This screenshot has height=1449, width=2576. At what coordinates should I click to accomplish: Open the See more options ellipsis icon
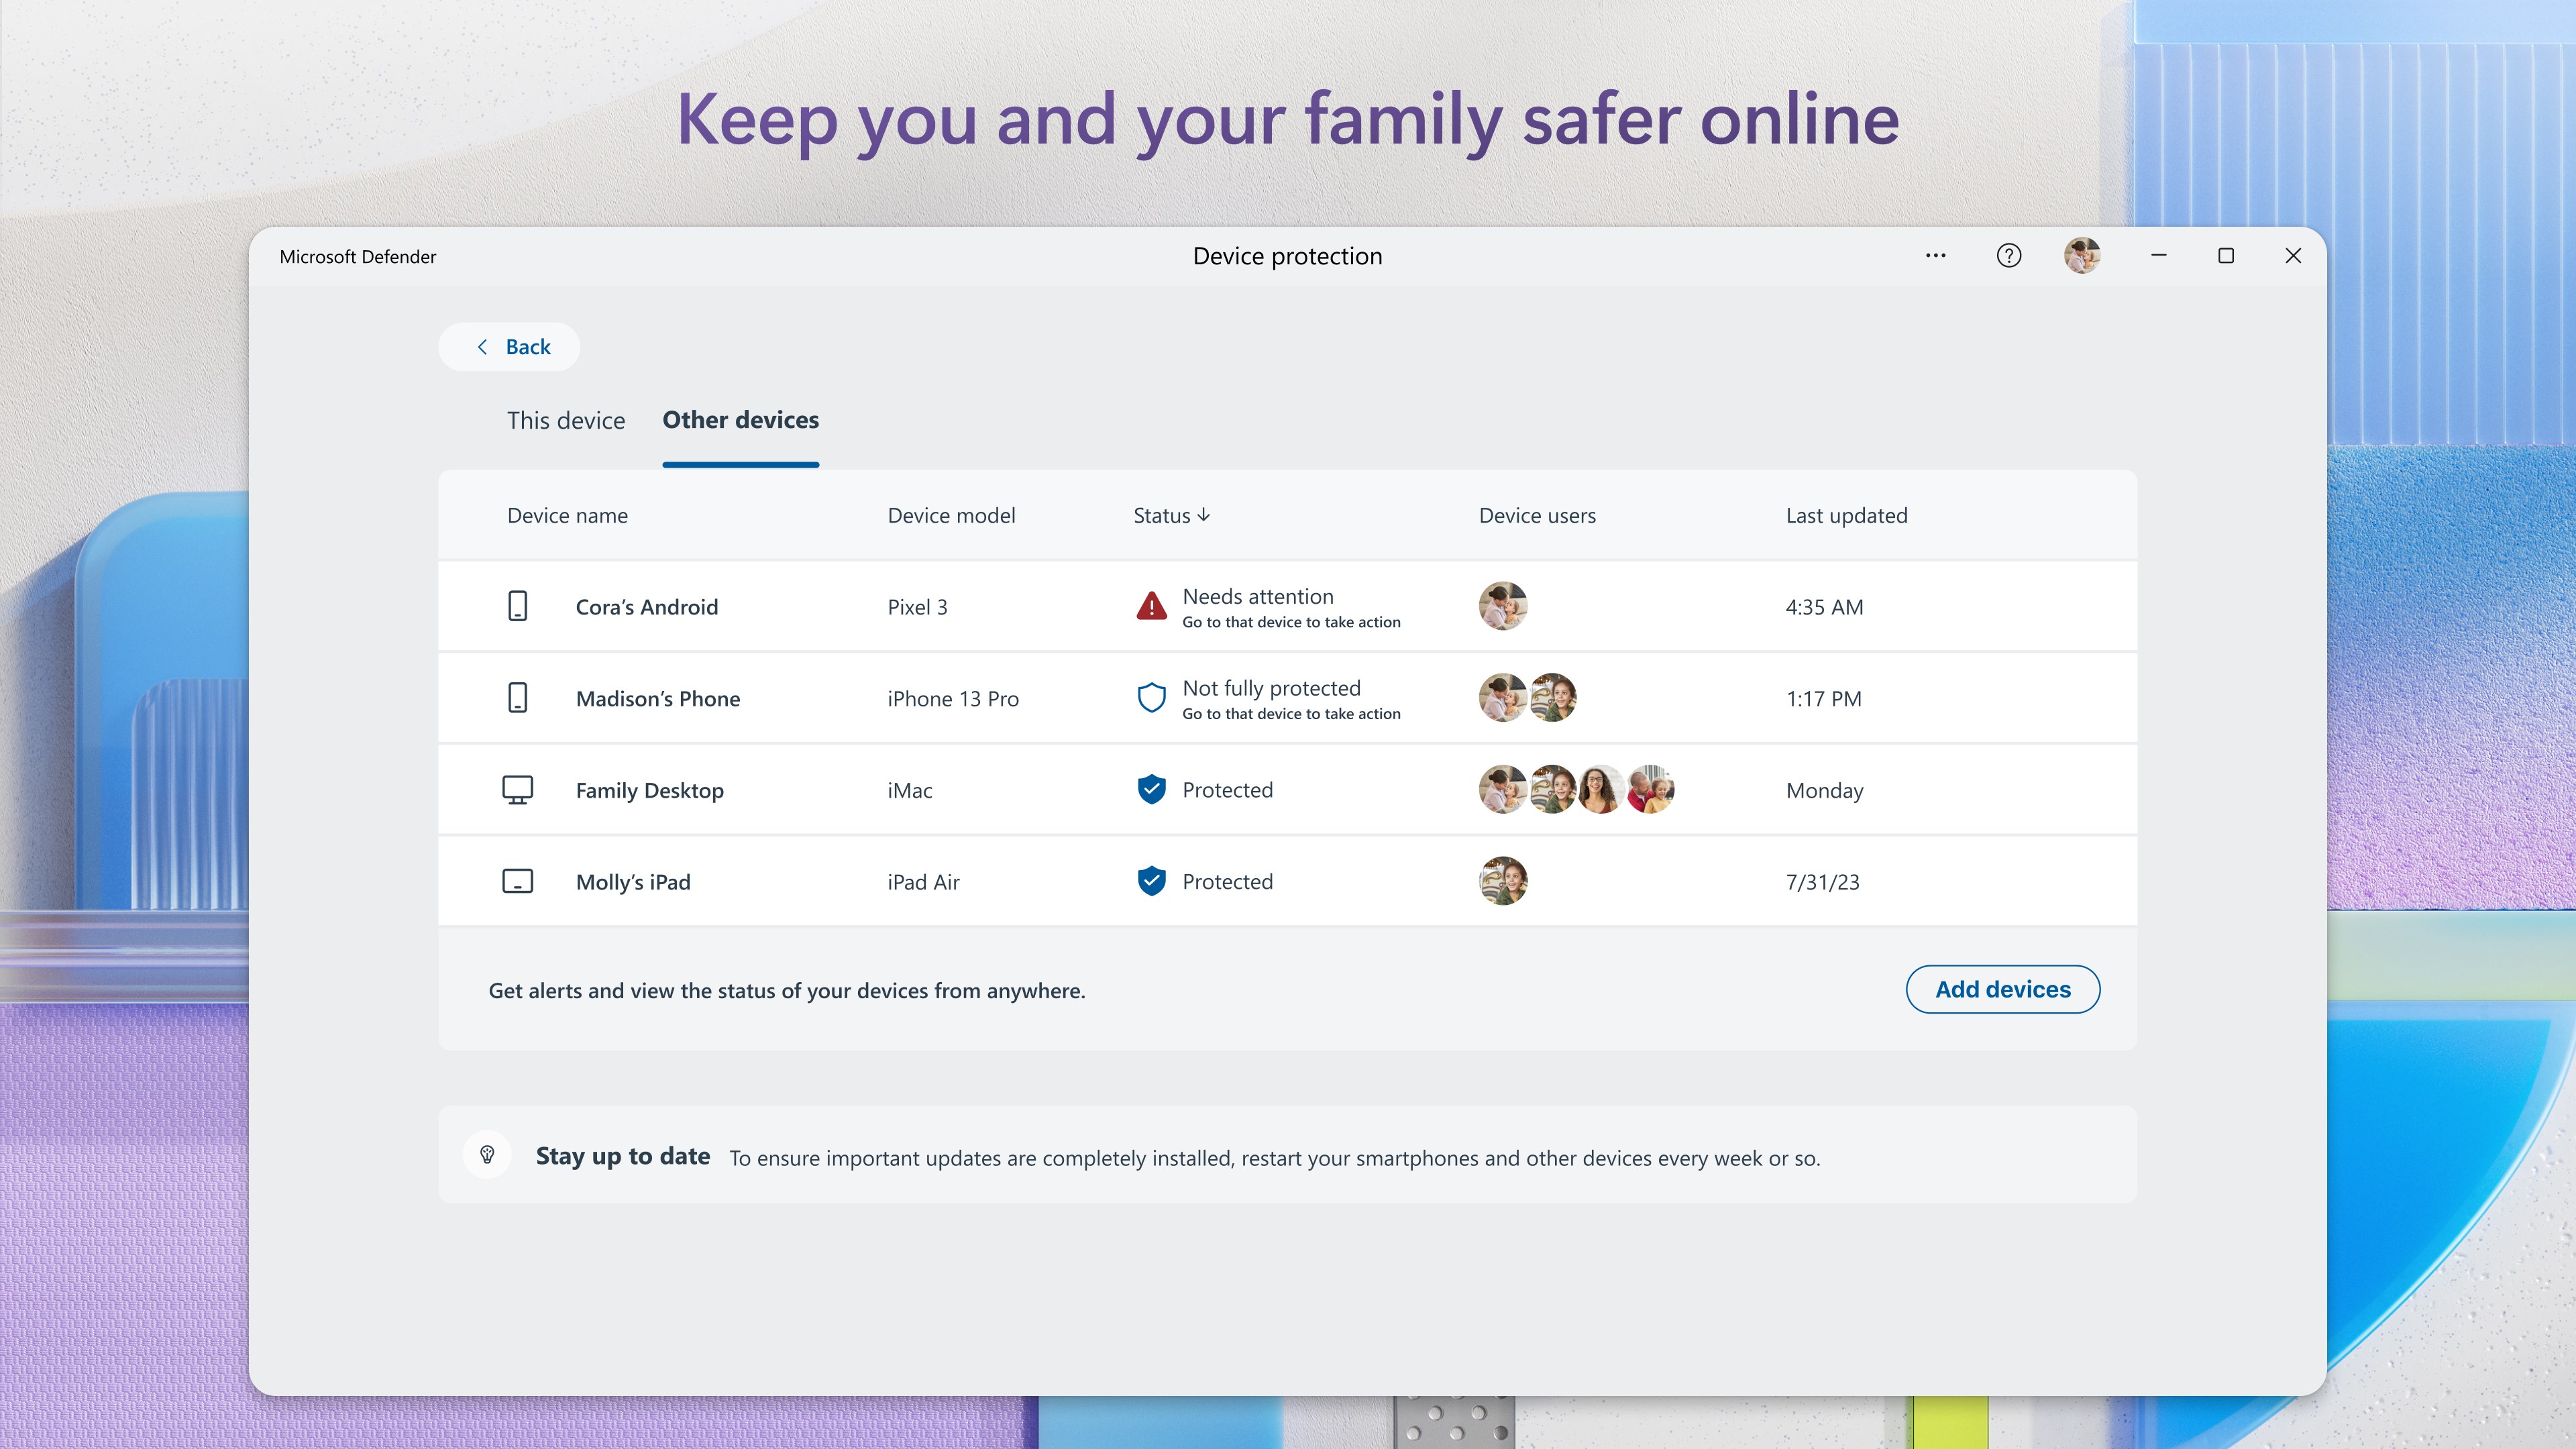pos(1936,256)
